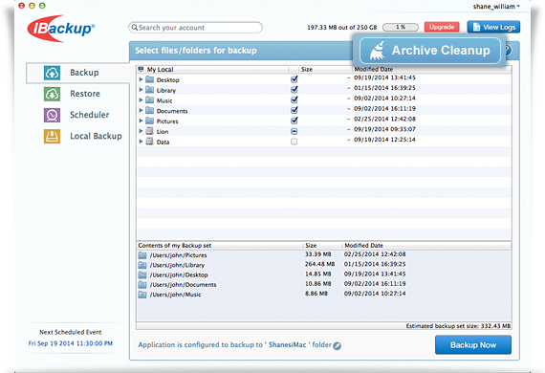Select /Users/john/Pictures folder icon in backup set
This screenshot has width=545, height=373.
142,255
